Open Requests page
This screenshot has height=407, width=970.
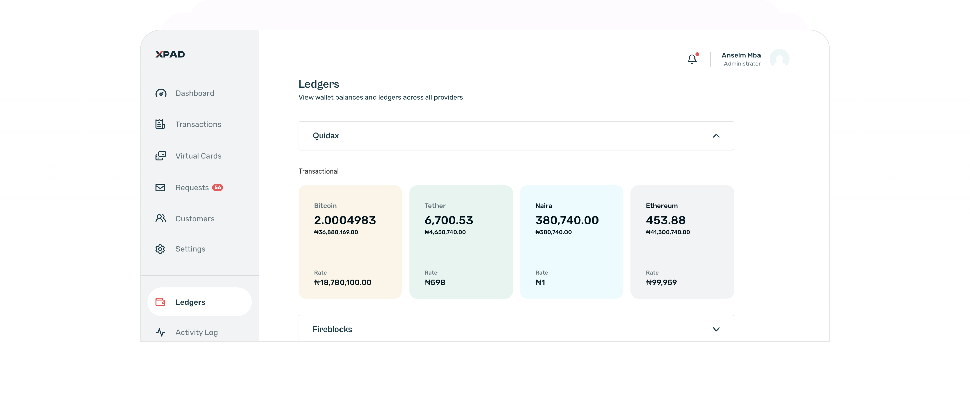[192, 187]
